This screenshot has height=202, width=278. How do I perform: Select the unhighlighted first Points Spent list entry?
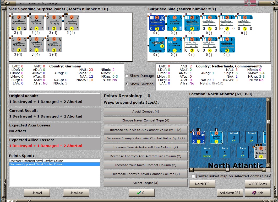[x=54, y=161]
